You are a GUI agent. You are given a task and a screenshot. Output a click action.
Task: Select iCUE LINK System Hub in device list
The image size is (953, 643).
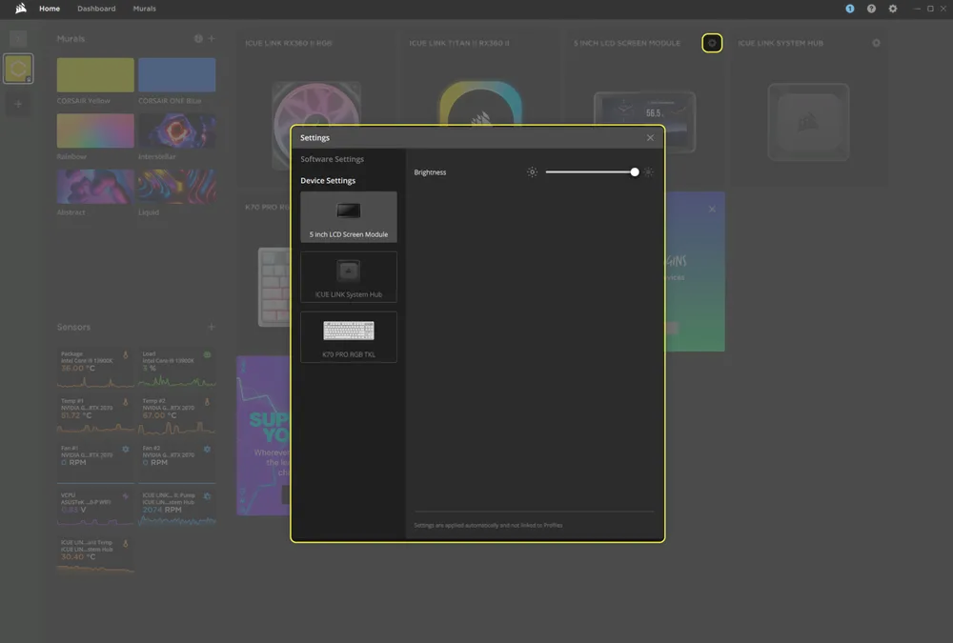(x=348, y=277)
